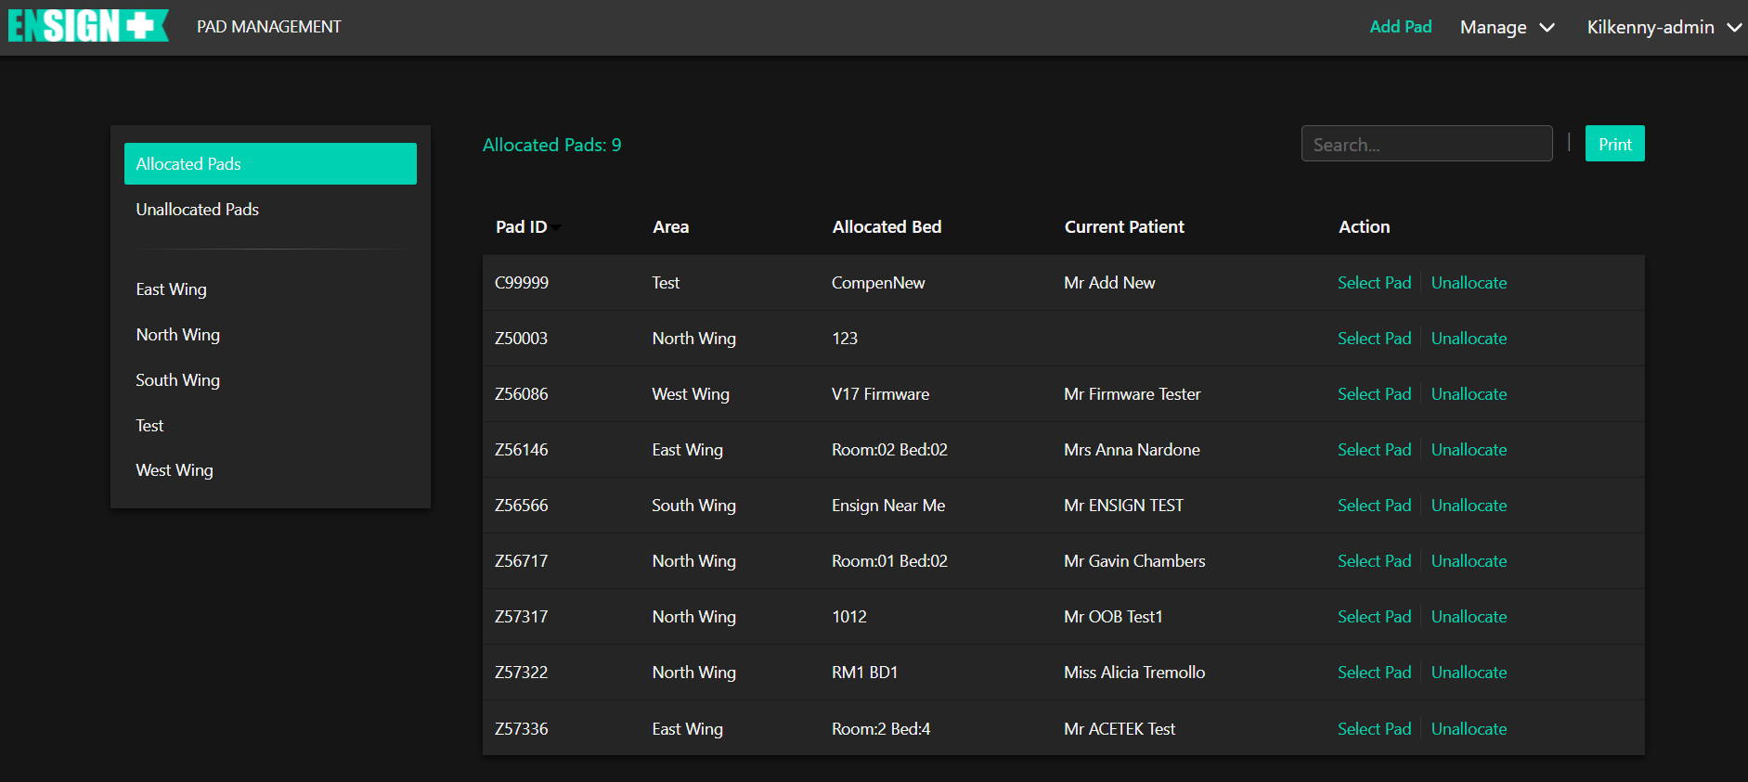Filter by North Wing area

point(178,335)
